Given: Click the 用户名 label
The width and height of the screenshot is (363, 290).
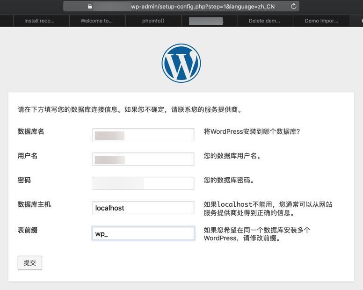Looking at the screenshot, I should (x=28, y=156).
